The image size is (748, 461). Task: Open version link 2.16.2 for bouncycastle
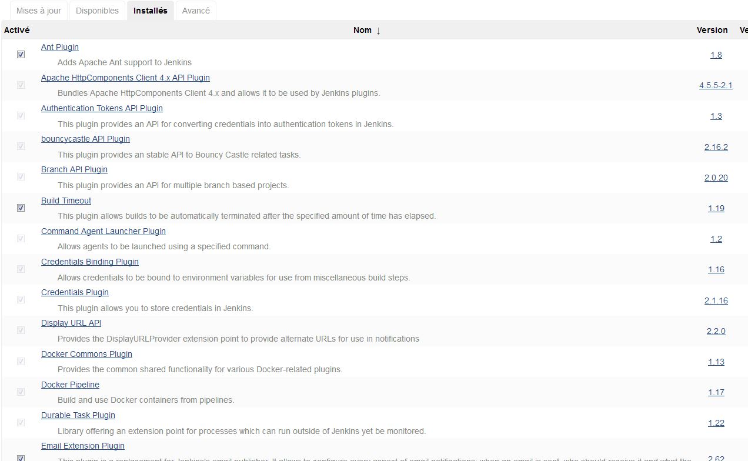pyautogui.click(x=716, y=147)
